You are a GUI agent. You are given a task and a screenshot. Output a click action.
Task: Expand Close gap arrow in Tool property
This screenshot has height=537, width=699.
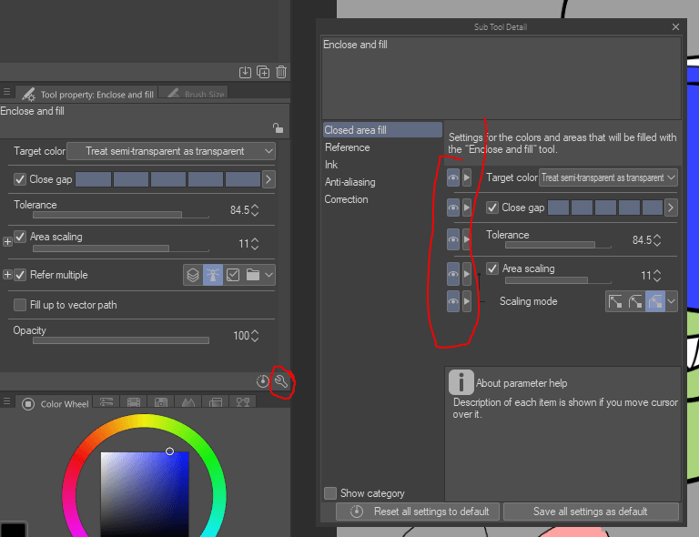coord(268,179)
